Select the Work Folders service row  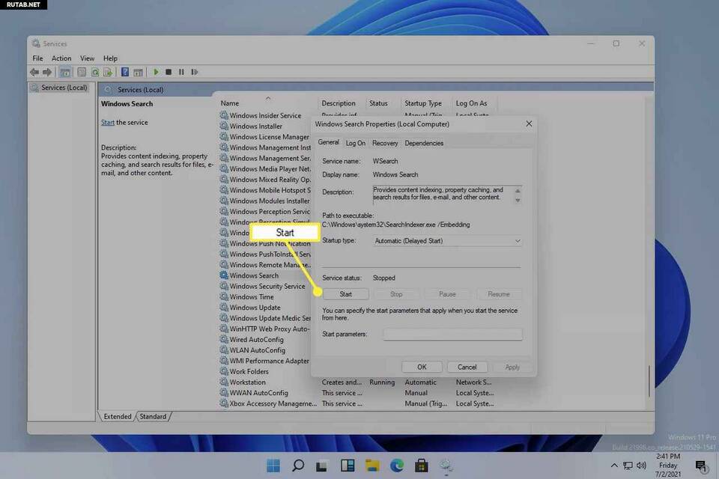coord(249,371)
